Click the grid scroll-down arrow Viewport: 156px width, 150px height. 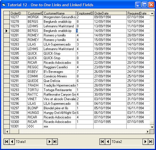[152, 127]
